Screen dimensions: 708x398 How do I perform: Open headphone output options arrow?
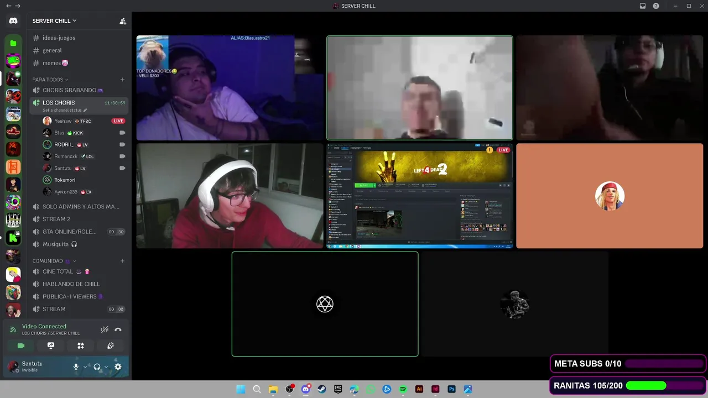[106, 366]
